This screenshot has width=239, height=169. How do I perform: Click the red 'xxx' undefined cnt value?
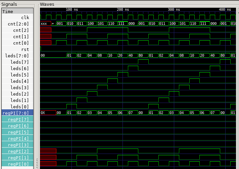(x=44, y=24)
